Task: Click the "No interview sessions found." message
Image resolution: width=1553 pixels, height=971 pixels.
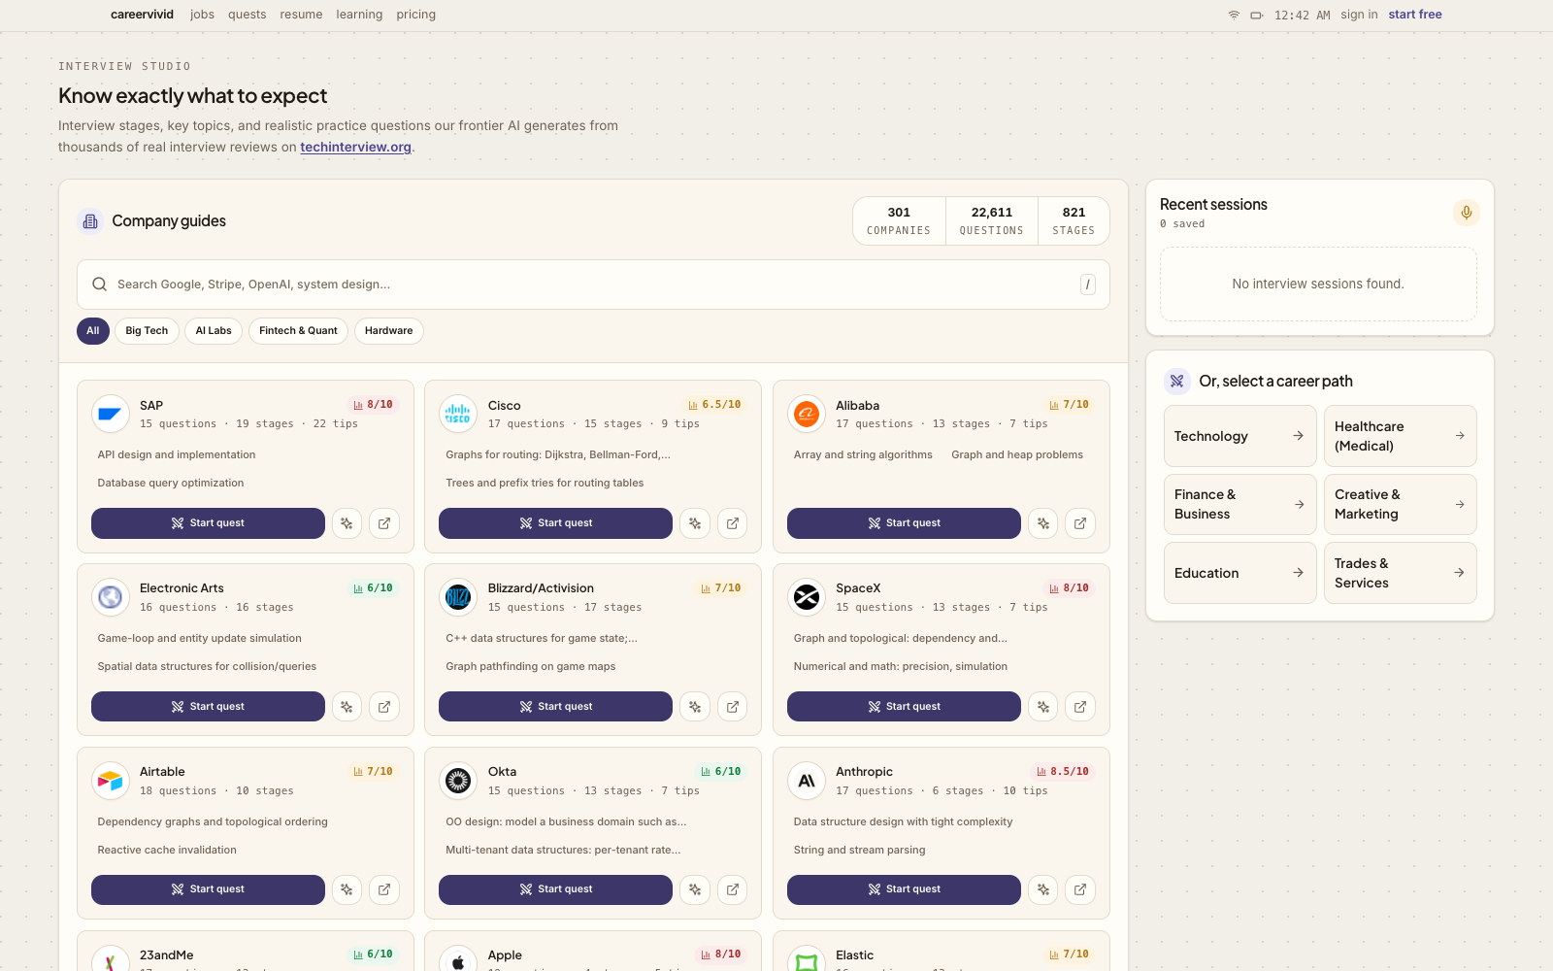Action: (x=1318, y=285)
